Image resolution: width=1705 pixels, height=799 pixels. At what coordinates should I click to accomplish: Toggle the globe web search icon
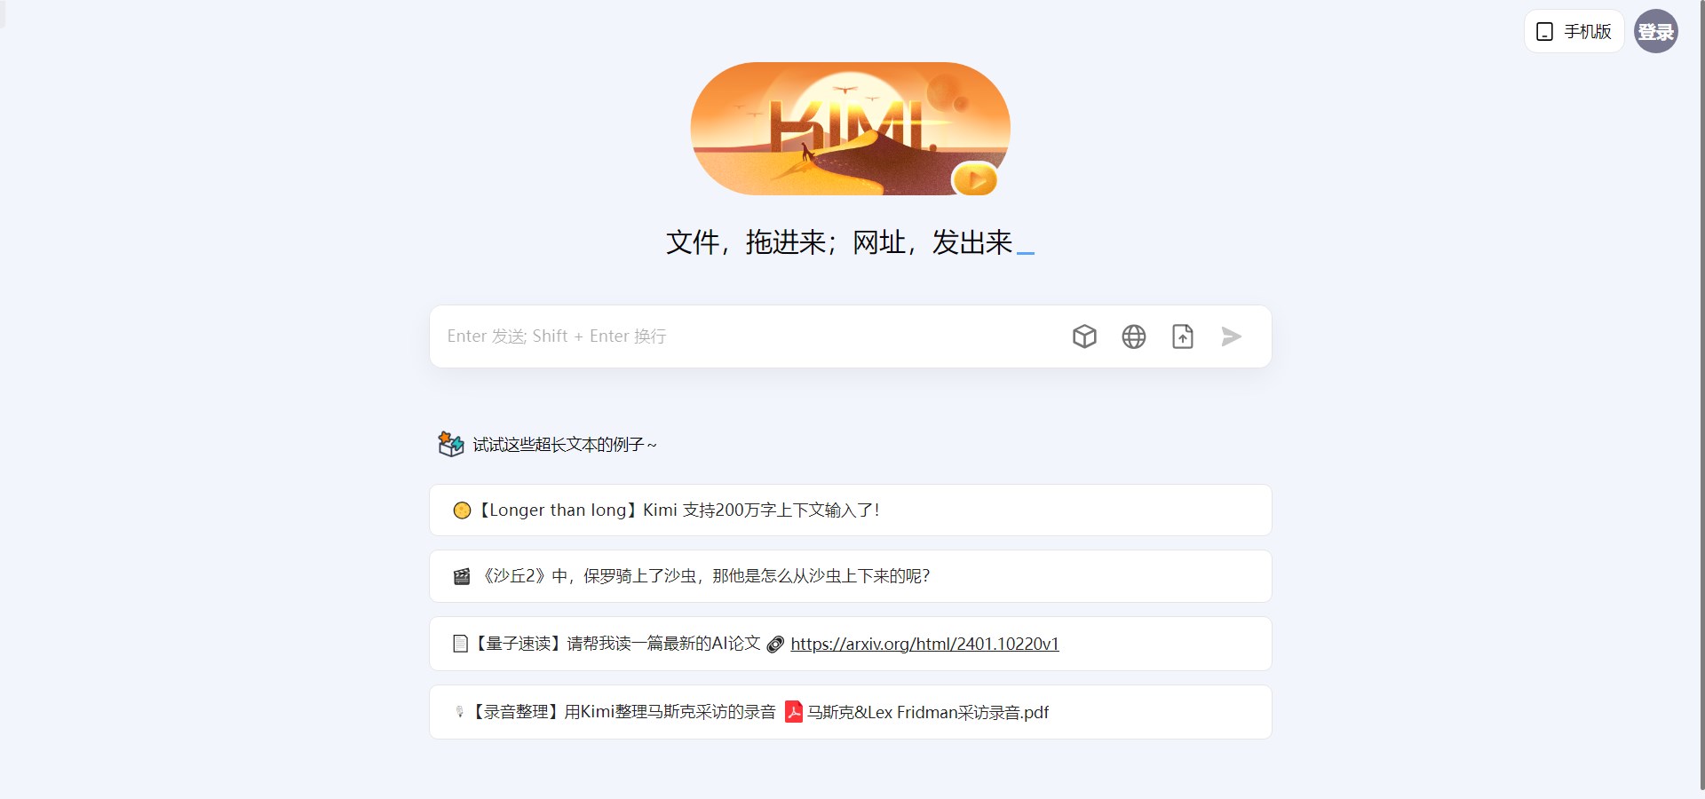tap(1134, 336)
